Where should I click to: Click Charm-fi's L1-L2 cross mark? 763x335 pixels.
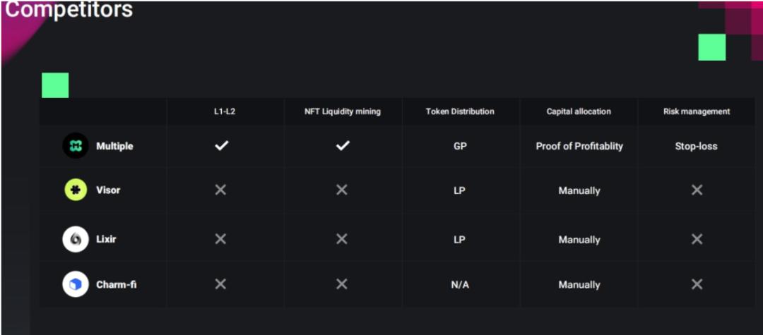pos(220,284)
